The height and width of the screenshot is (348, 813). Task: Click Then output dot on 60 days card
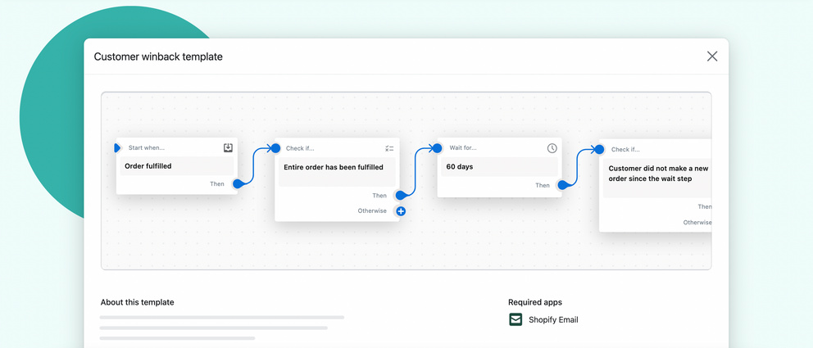point(562,185)
